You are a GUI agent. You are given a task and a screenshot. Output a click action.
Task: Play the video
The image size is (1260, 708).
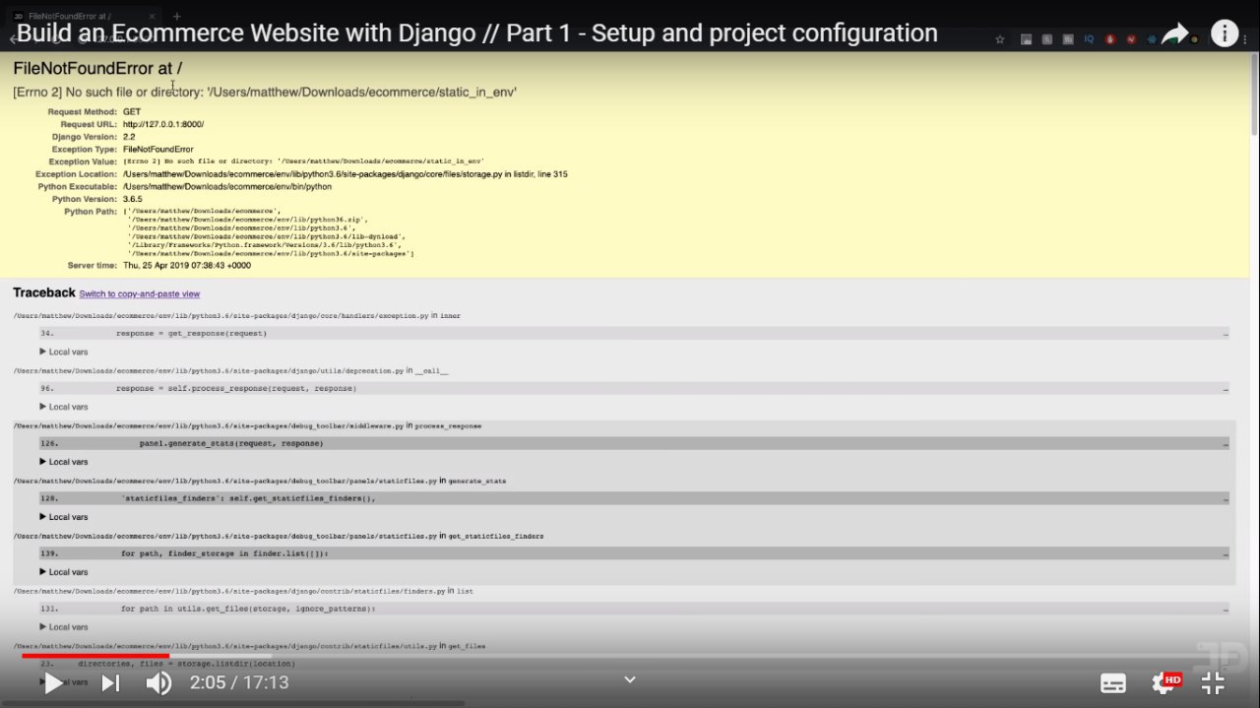point(53,682)
